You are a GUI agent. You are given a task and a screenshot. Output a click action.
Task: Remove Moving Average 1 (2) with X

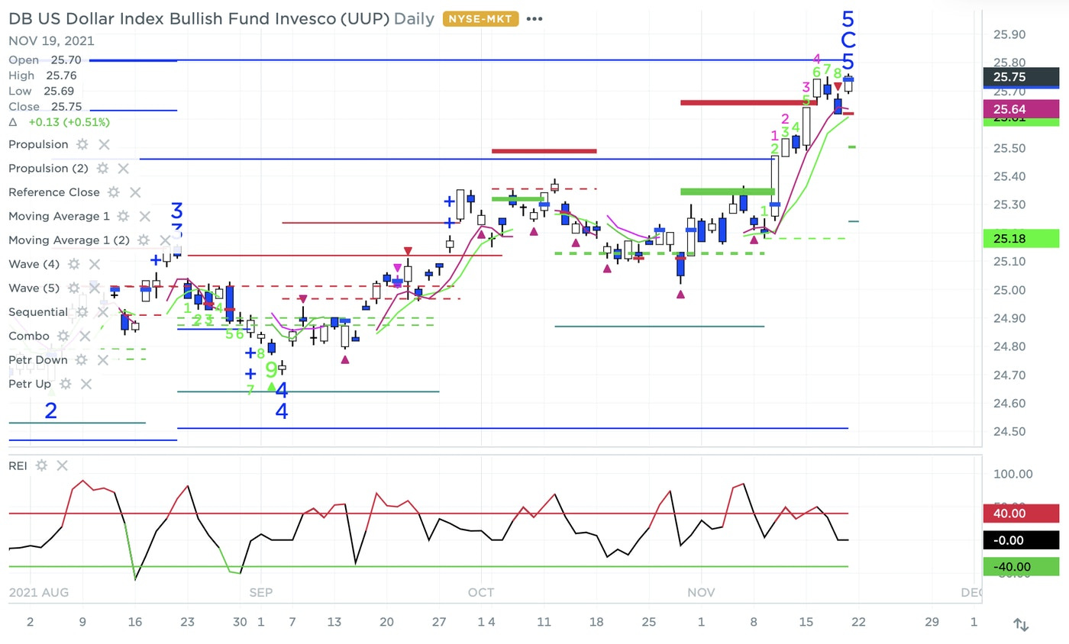coord(165,240)
